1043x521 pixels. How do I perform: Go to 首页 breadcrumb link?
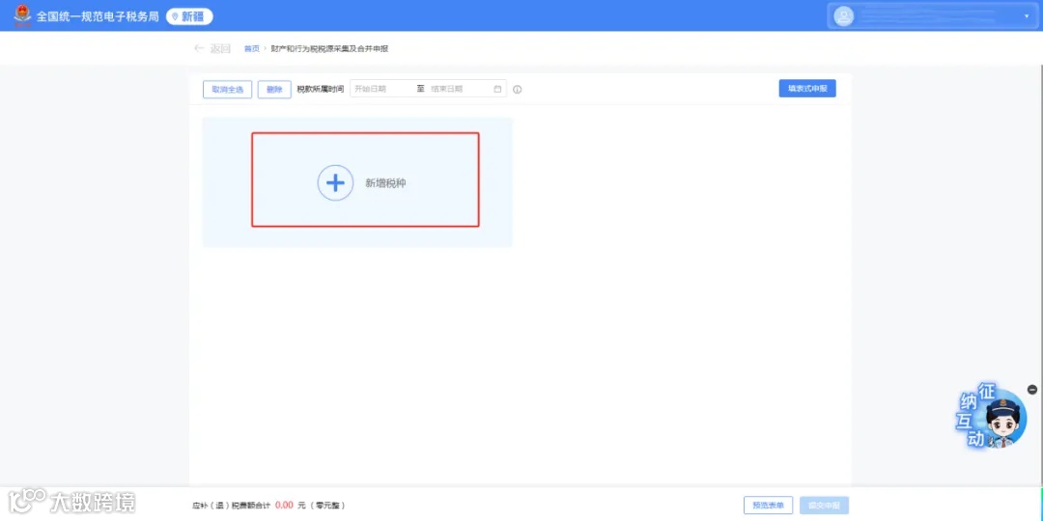click(x=251, y=49)
